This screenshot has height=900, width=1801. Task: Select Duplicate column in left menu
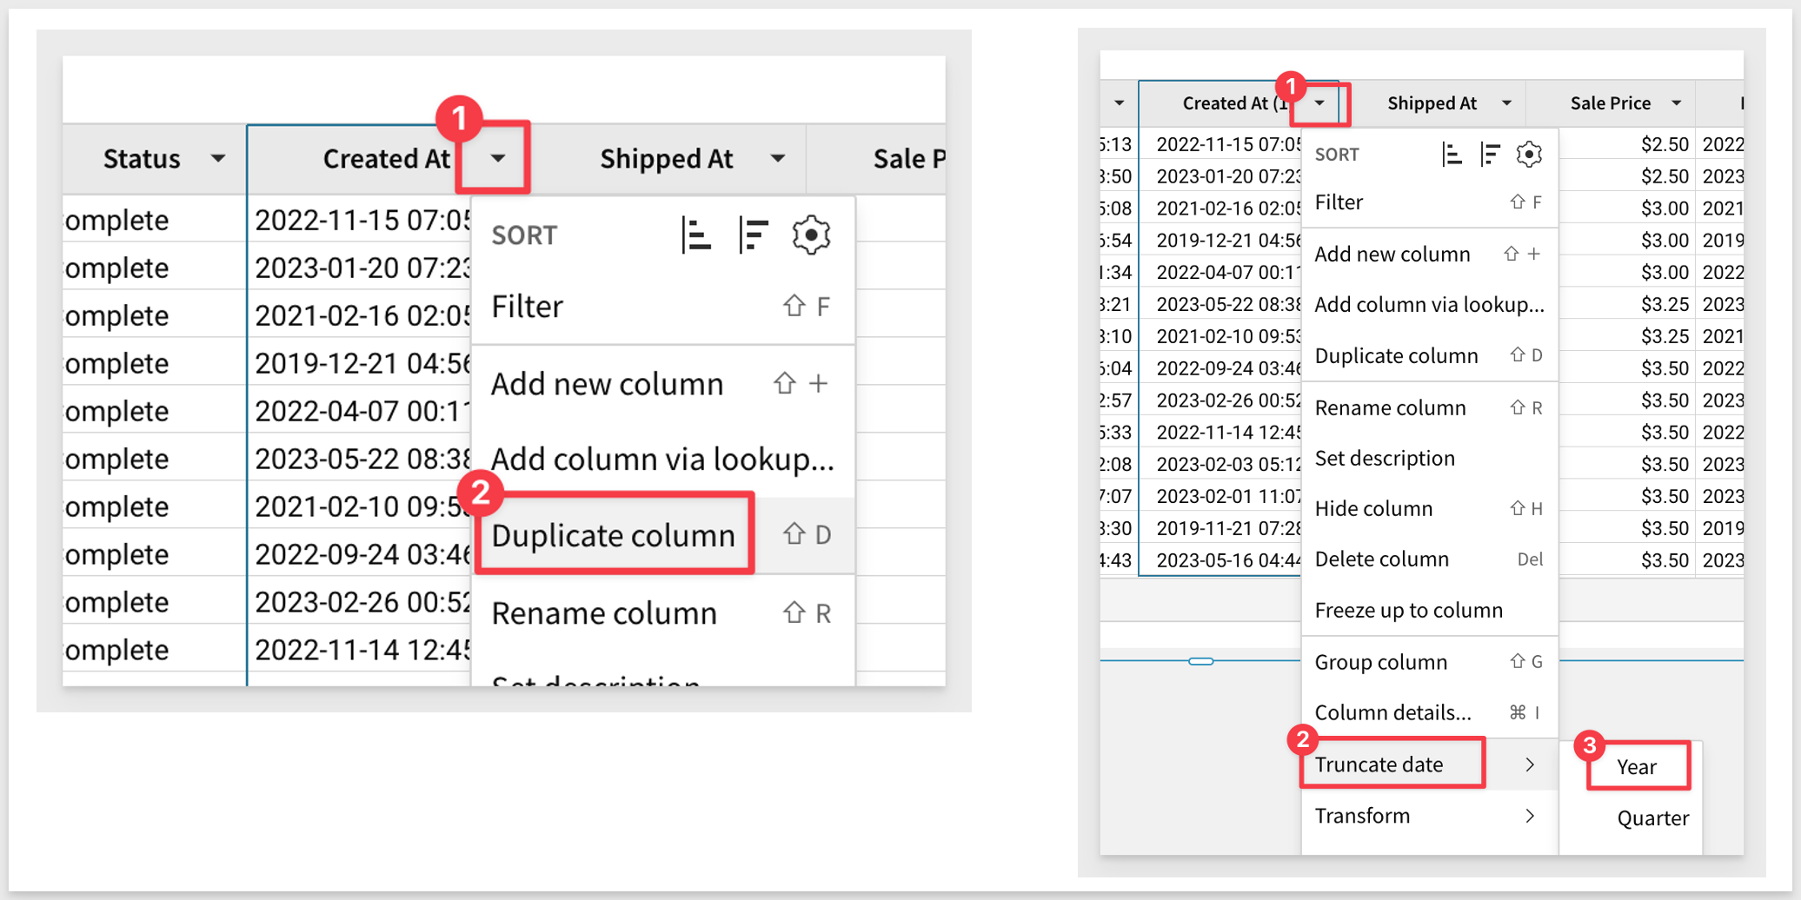(613, 535)
